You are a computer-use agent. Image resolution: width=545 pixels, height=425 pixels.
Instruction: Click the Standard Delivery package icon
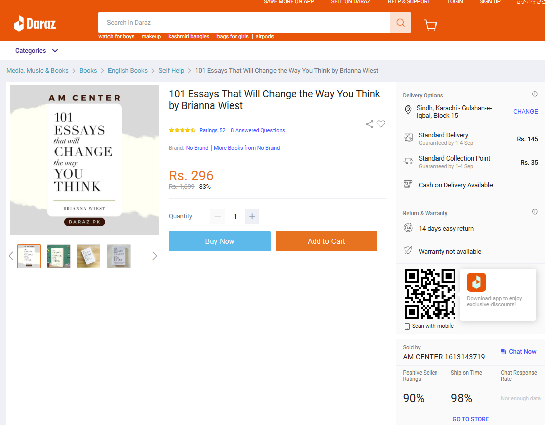pyautogui.click(x=408, y=138)
